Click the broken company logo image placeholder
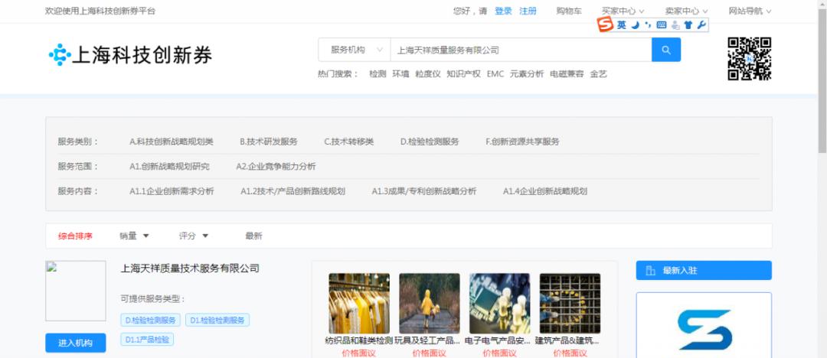This screenshot has height=358, width=827. point(75,291)
